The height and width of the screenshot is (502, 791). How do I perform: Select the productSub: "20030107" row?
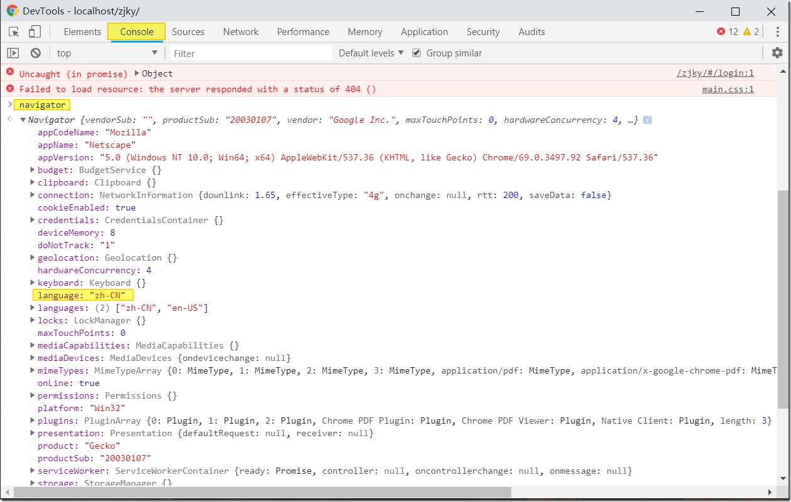[x=94, y=458]
